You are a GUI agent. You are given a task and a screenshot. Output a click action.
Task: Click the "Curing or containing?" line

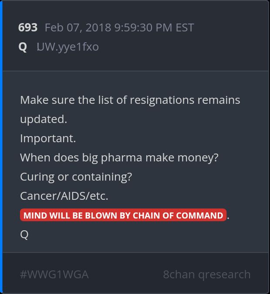pos(76,177)
